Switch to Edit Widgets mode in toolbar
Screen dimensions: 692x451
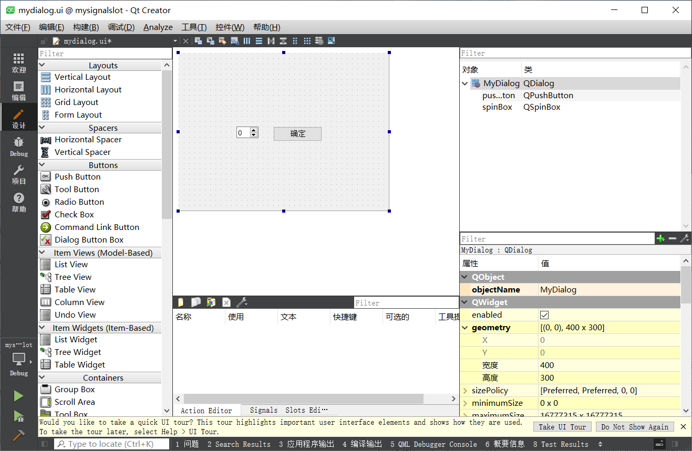pos(198,41)
